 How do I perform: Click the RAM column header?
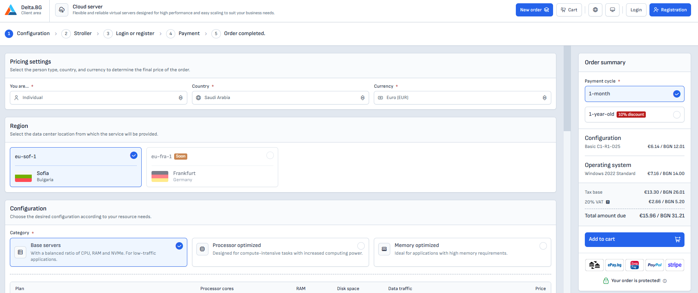[301, 289]
